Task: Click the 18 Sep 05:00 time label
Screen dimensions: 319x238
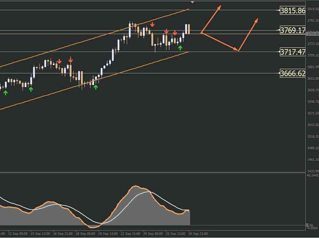Action: pyautogui.click(x=85, y=234)
